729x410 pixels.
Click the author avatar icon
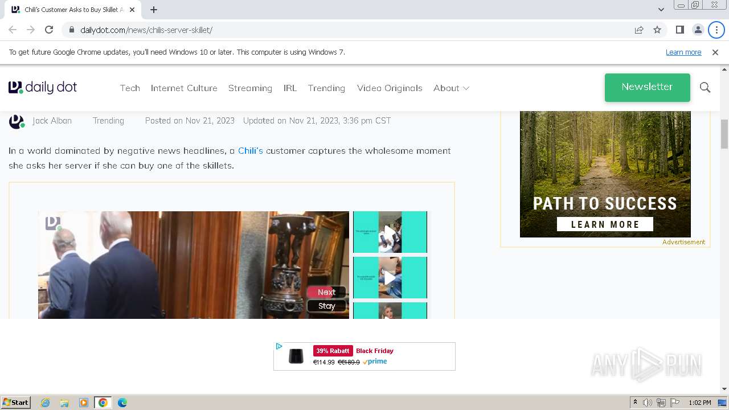coord(17,121)
